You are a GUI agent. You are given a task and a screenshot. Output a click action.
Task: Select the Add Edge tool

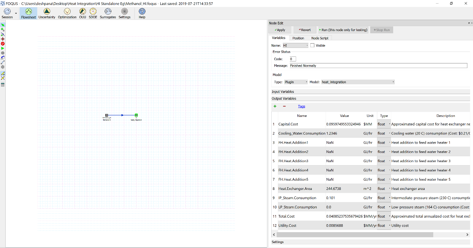(3, 33)
